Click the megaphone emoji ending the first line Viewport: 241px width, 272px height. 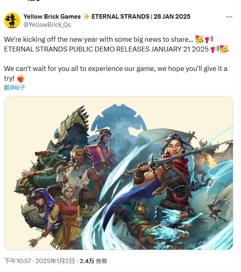click(209, 39)
